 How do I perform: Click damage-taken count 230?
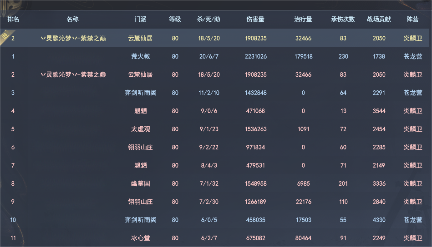[343, 56]
